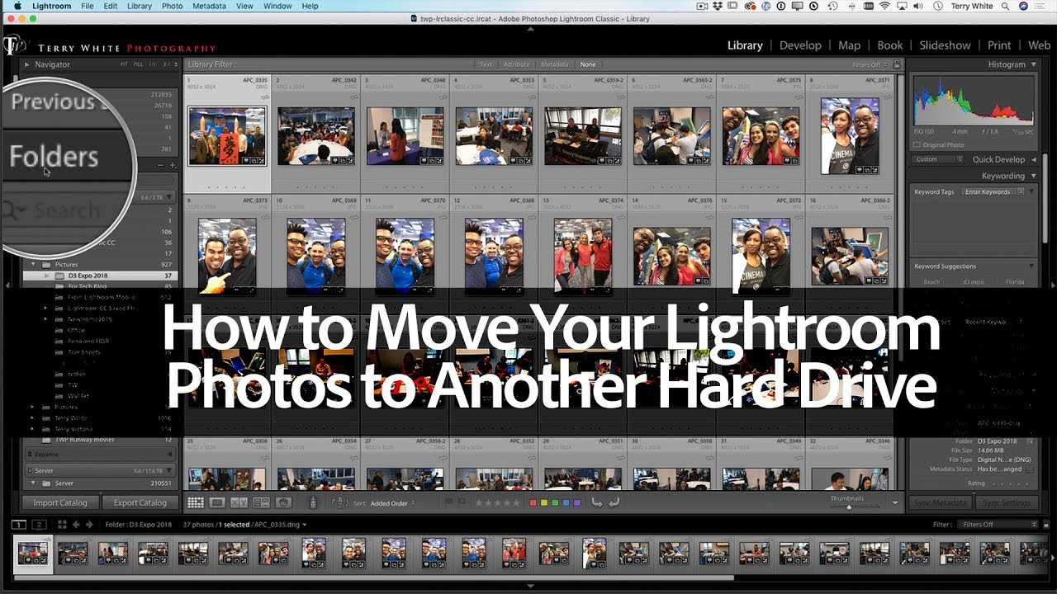Click filmstrip grid view icon
The height and width of the screenshot is (594, 1057).
click(x=62, y=525)
